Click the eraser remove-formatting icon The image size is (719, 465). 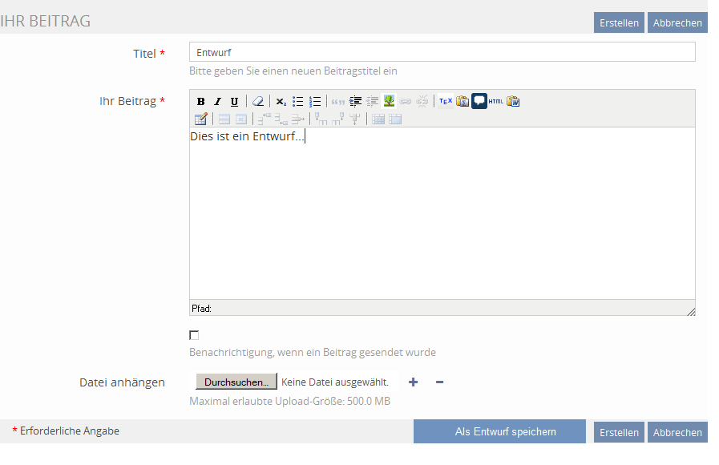[257, 102]
